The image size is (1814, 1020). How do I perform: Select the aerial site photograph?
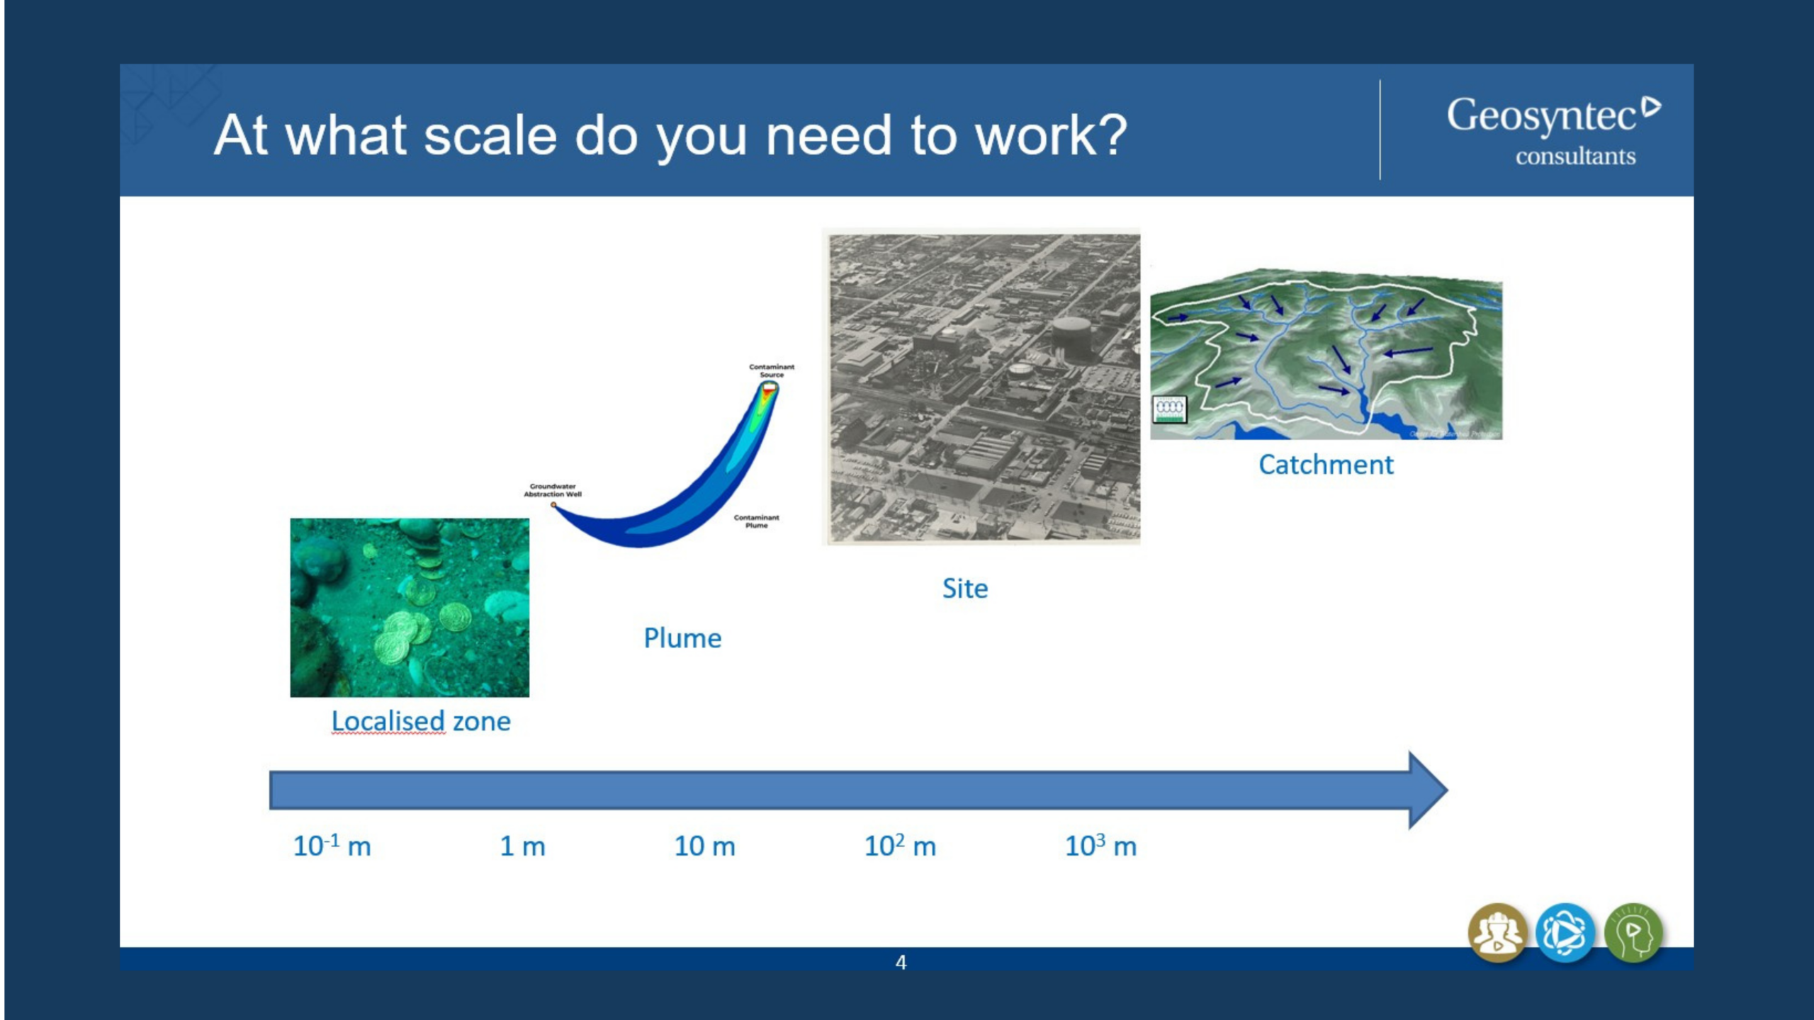(981, 387)
